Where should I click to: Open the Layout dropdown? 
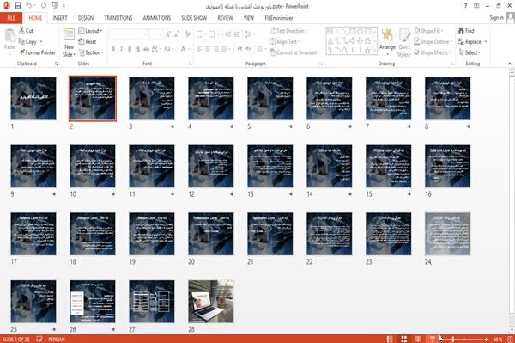pos(90,31)
